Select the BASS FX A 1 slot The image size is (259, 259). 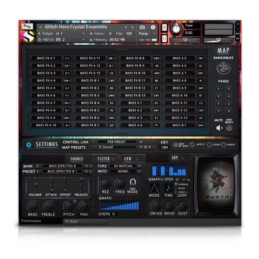pyautogui.click(x=46, y=58)
